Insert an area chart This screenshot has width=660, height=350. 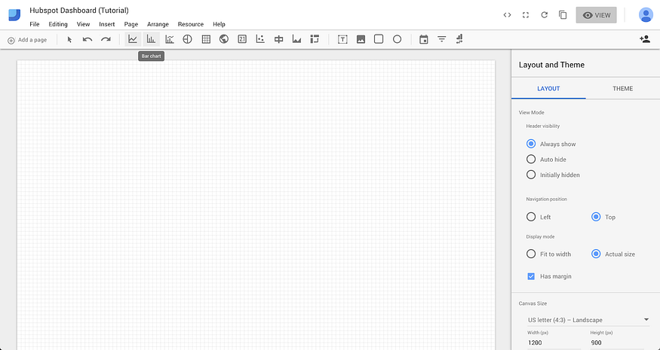pyautogui.click(x=296, y=39)
